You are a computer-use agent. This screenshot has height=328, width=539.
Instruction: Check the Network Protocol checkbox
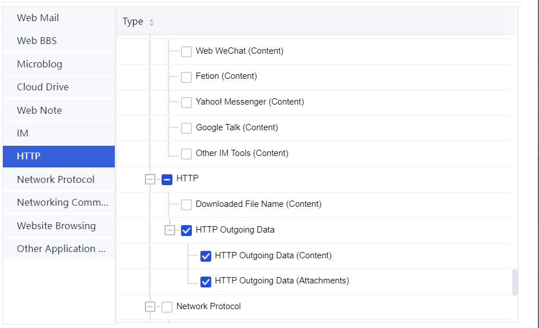click(x=167, y=307)
